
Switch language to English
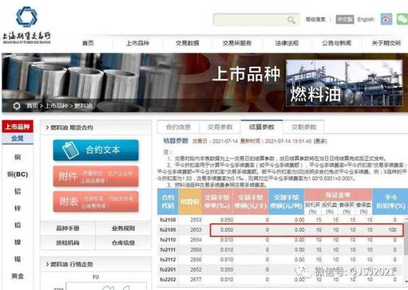(x=366, y=20)
